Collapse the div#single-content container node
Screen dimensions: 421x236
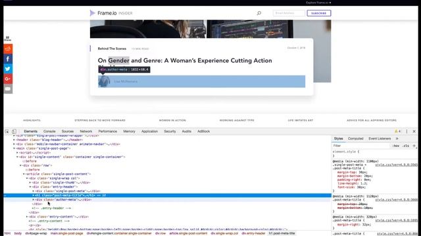[x=18, y=157]
